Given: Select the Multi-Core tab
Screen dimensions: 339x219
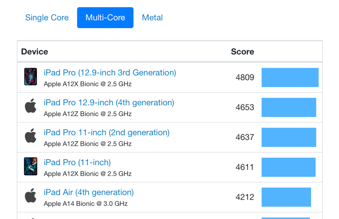Looking at the screenshot, I should point(105,18).
